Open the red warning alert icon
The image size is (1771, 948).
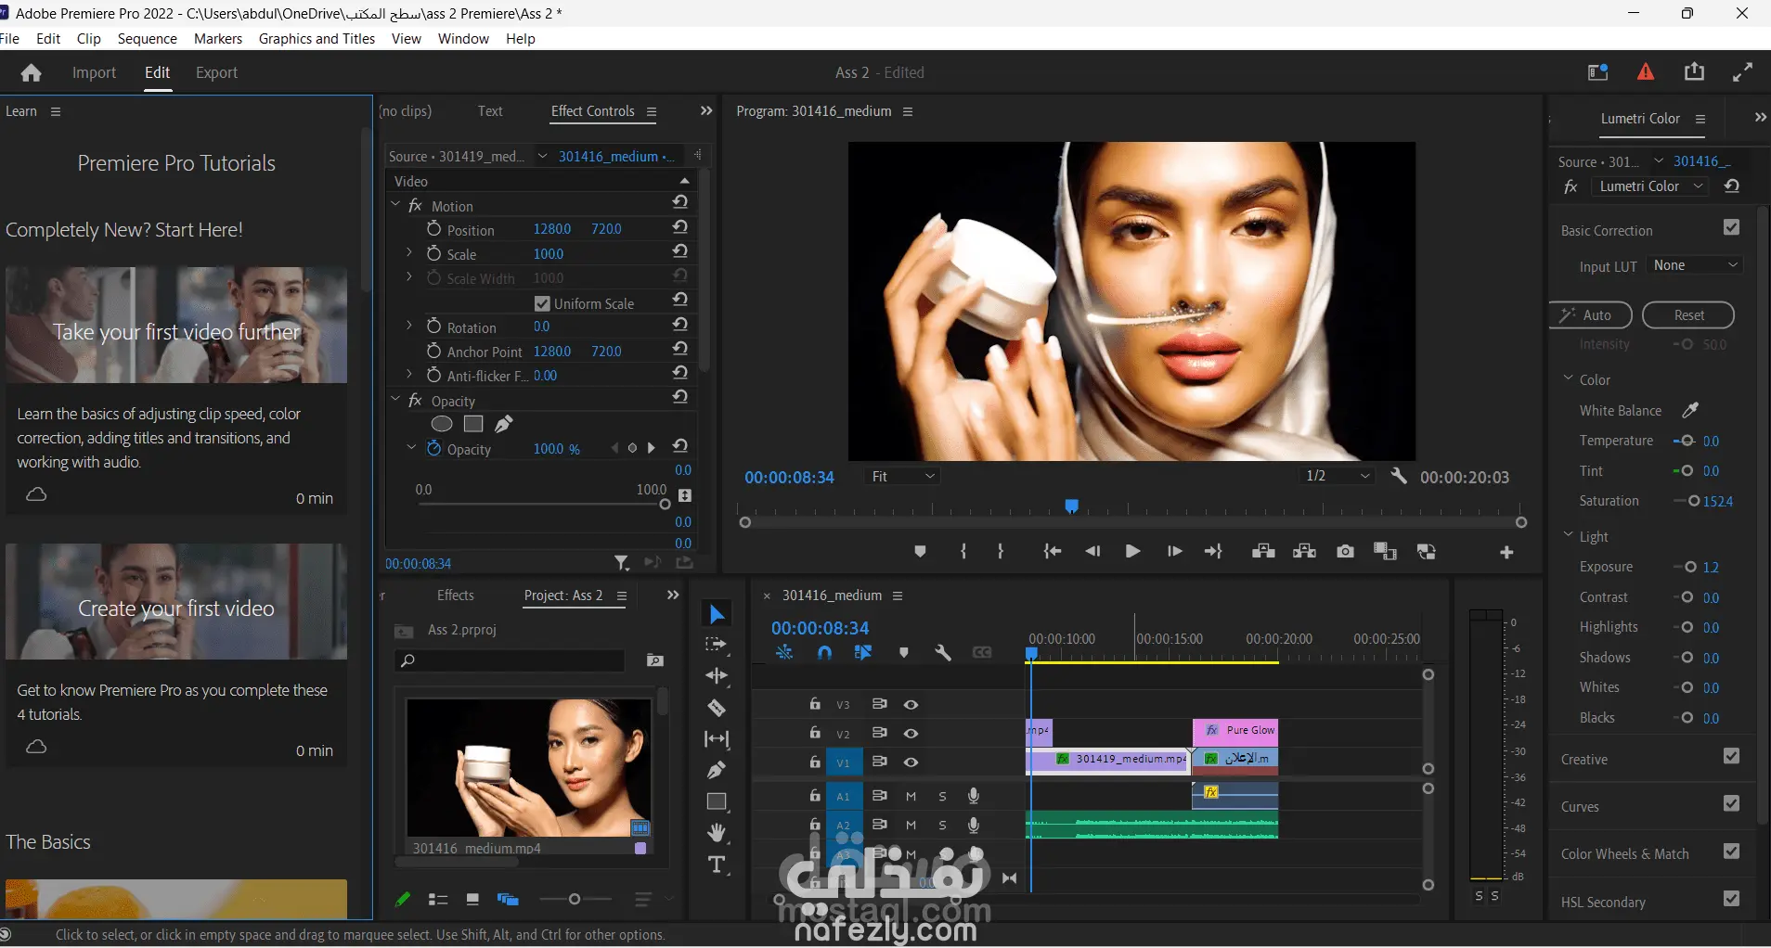point(1646,72)
